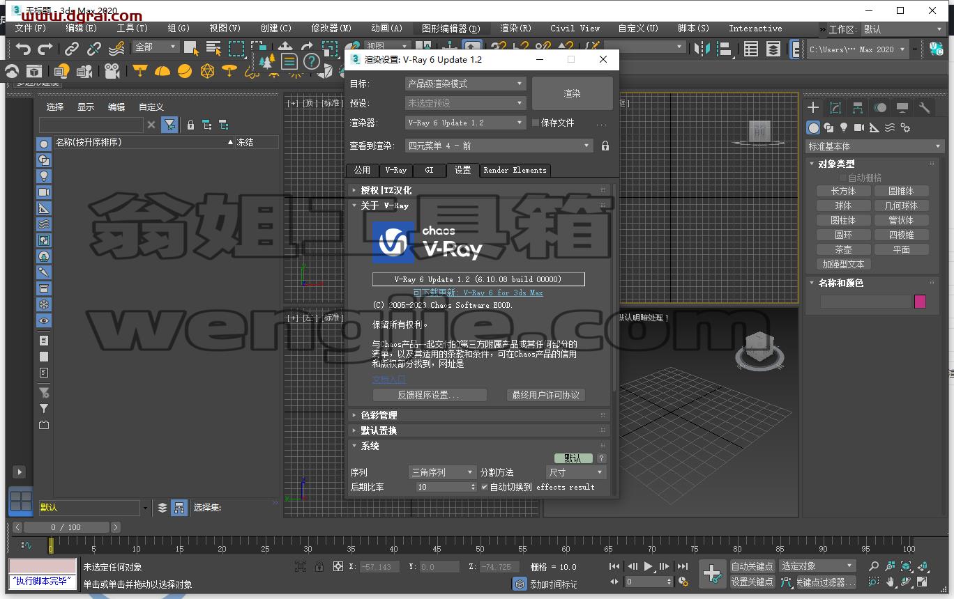Open the Select by Name list tool
Image resolution: width=954 pixels, height=599 pixels.
[x=214, y=49]
